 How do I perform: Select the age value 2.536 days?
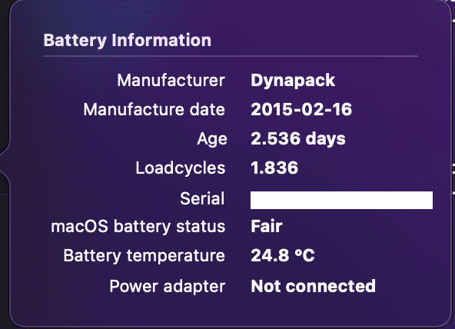(298, 138)
